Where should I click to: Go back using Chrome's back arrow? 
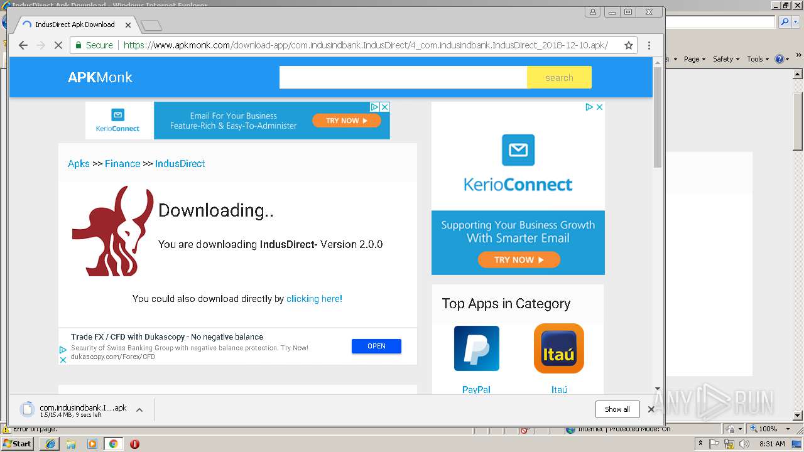point(23,45)
